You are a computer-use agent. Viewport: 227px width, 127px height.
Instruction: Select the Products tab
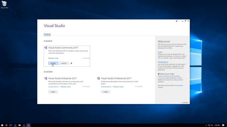point(47,34)
